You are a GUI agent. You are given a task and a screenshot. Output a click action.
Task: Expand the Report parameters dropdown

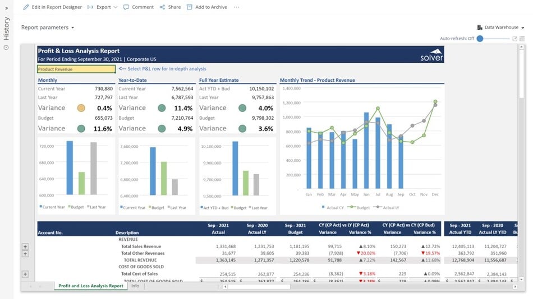48,27
